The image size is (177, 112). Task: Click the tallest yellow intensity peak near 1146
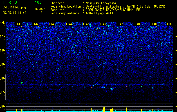pos(104,109)
